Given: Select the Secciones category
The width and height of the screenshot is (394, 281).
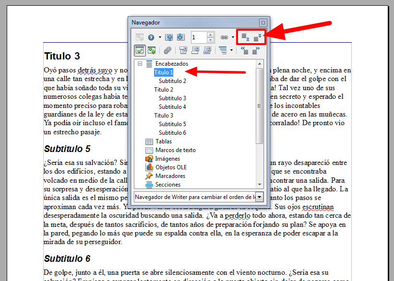Looking at the screenshot, I should (x=168, y=185).
